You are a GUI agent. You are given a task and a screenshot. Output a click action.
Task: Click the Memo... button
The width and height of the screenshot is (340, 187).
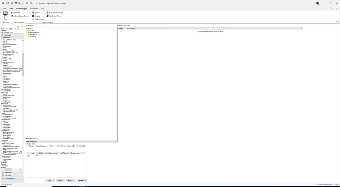coord(71,180)
